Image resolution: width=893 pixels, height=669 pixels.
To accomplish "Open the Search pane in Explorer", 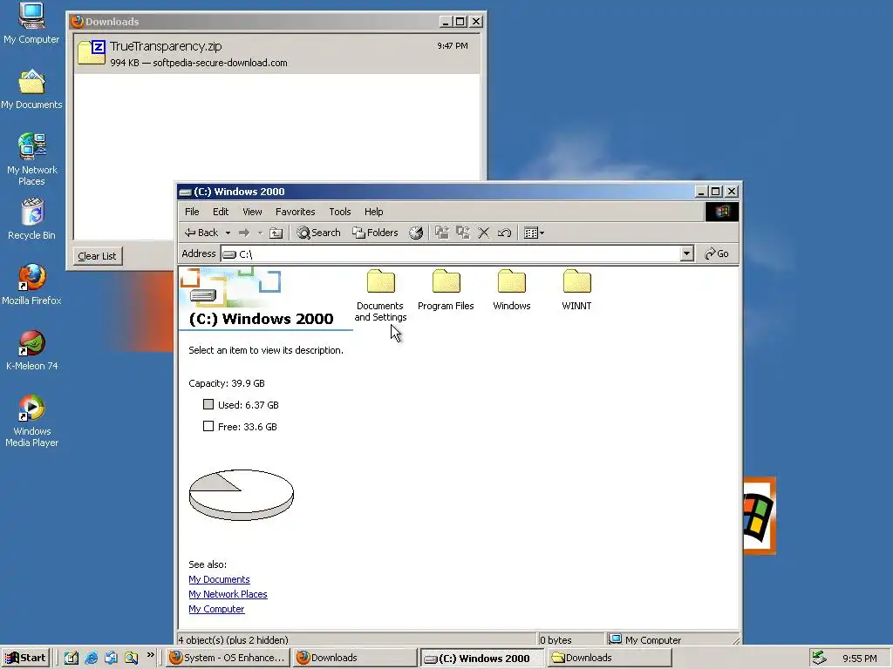I will point(319,233).
